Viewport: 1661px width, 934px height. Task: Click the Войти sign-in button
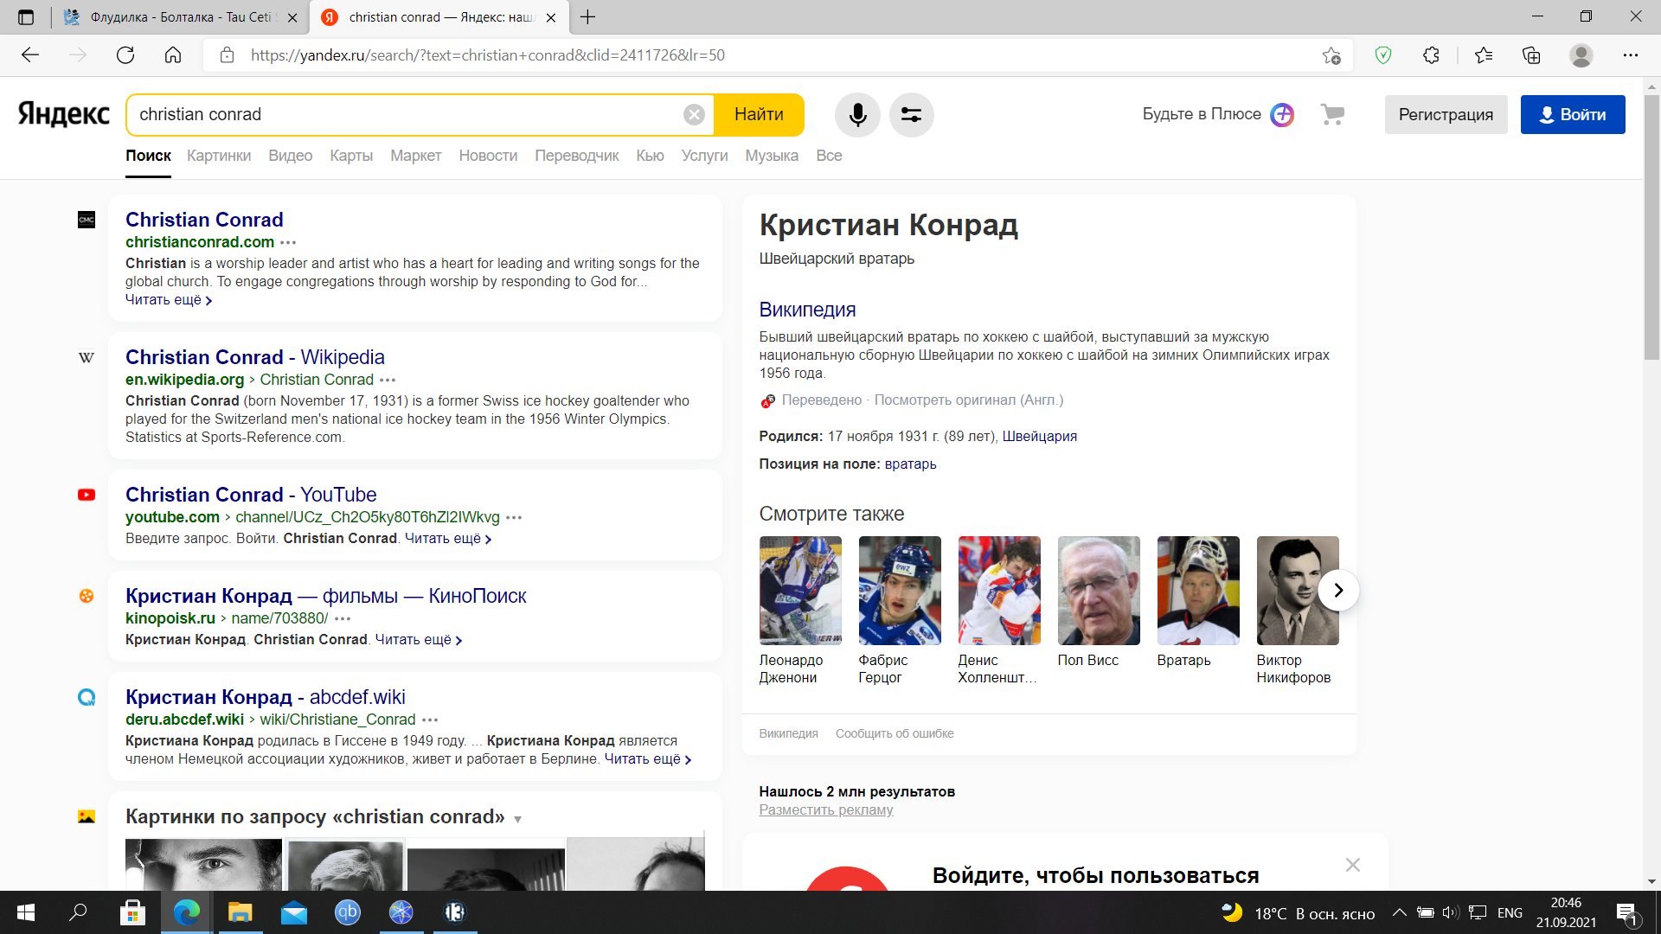(1572, 115)
